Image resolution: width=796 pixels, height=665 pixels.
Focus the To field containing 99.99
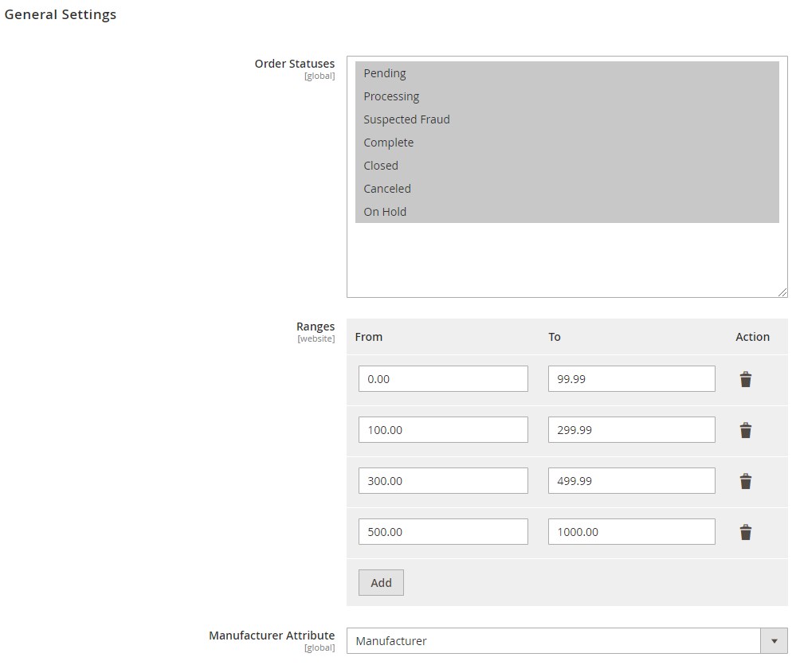point(631,379)
